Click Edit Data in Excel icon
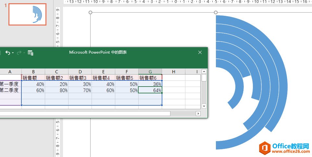Image resolution: width=312 pixels, height=157 pixels. point(31,53)
